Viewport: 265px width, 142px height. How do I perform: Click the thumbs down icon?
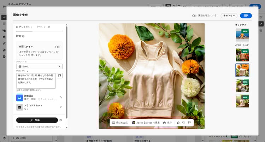[184, 123]
